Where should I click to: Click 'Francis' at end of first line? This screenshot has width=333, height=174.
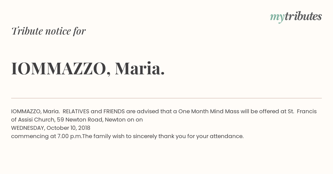[307, 111]
